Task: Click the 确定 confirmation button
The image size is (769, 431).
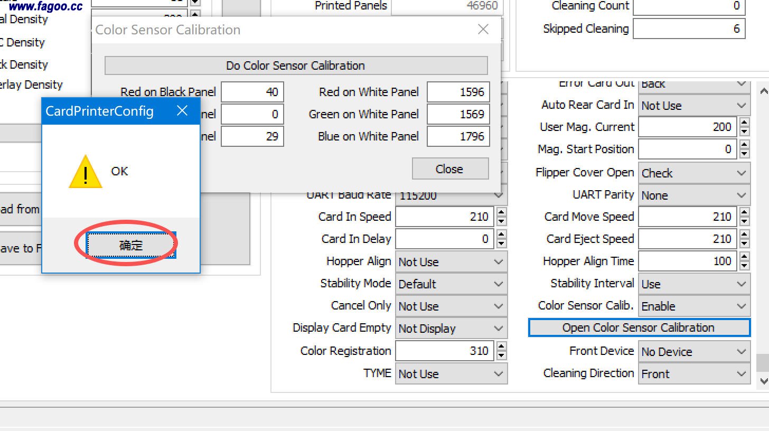Action: click(130, 246)
